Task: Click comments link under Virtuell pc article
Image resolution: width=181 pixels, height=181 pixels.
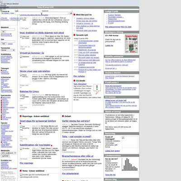Action: coord(38,62)
